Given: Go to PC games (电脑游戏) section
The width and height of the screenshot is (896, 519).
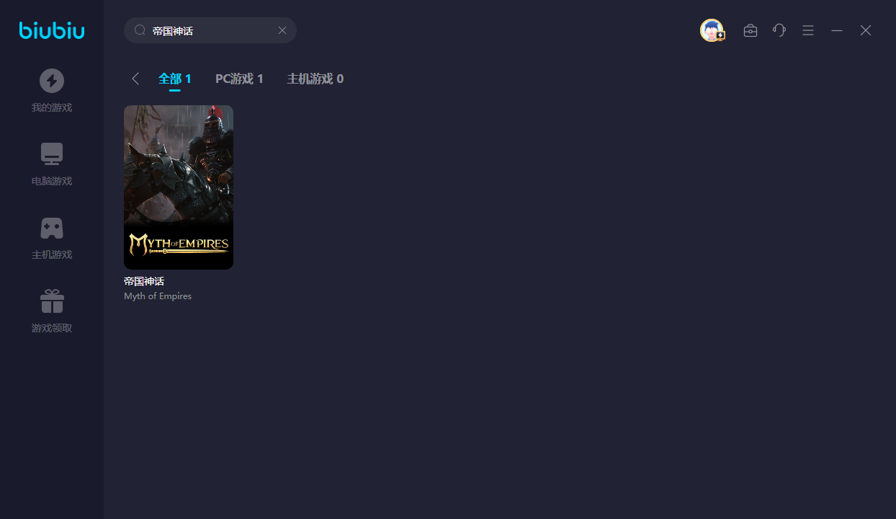Looking at the screenshot, I should tap(52, 164).
